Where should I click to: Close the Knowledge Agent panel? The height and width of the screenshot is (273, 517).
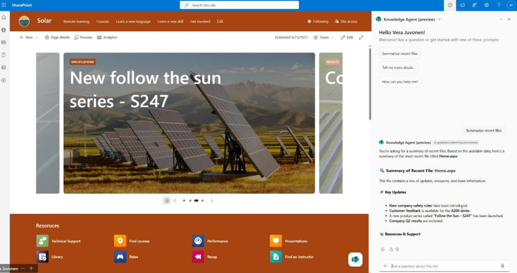pos(509,20)
